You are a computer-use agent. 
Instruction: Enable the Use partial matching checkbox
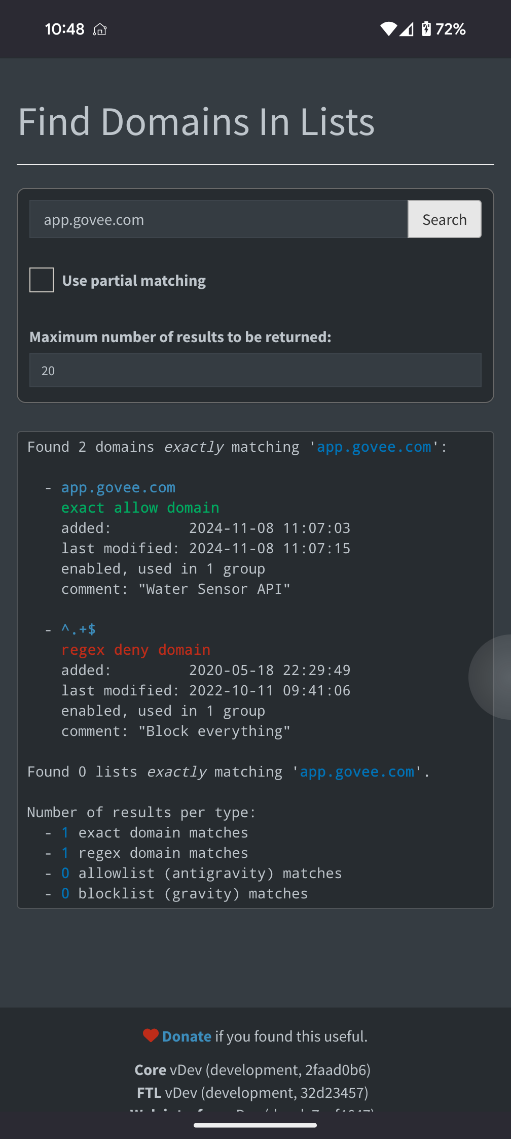[x=42, y=280]
